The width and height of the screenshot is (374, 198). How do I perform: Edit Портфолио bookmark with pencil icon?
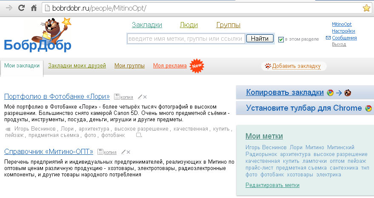click(x=140, y=97)
